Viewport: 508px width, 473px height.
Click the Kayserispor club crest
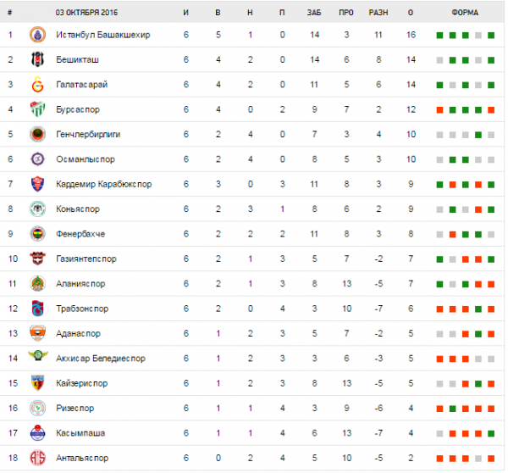[36, 383]
